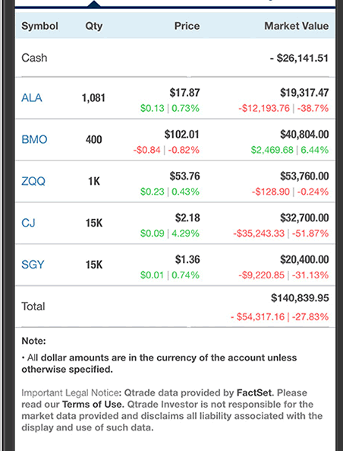
Task: Click the SGY market value $20,400.00
Action: (304, 260)
